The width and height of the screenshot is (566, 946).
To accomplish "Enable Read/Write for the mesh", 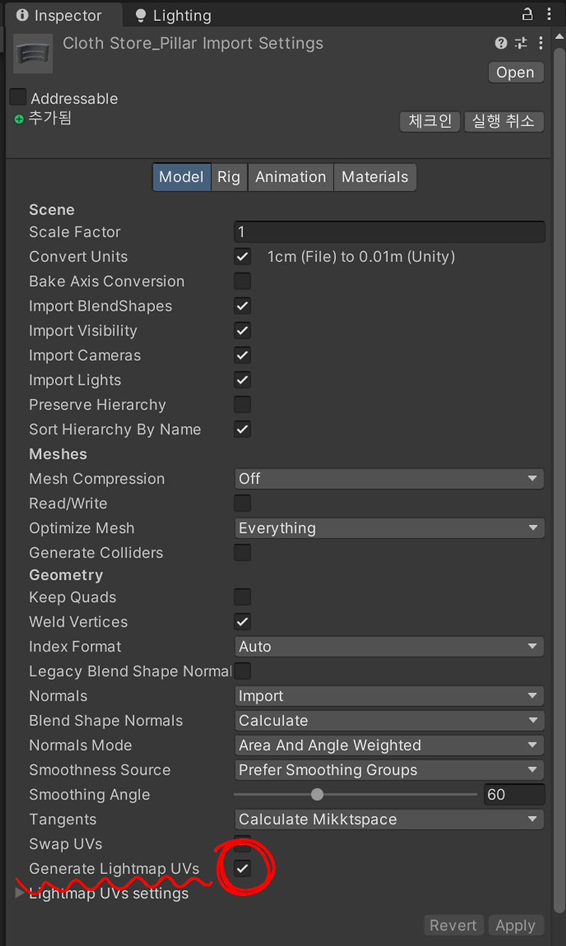I will coord(242,503).
